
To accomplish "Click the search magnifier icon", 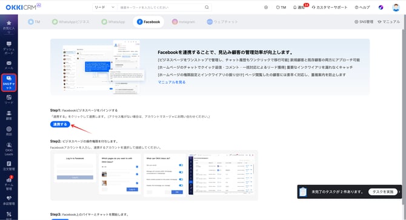I will click(x=207, y=7).
